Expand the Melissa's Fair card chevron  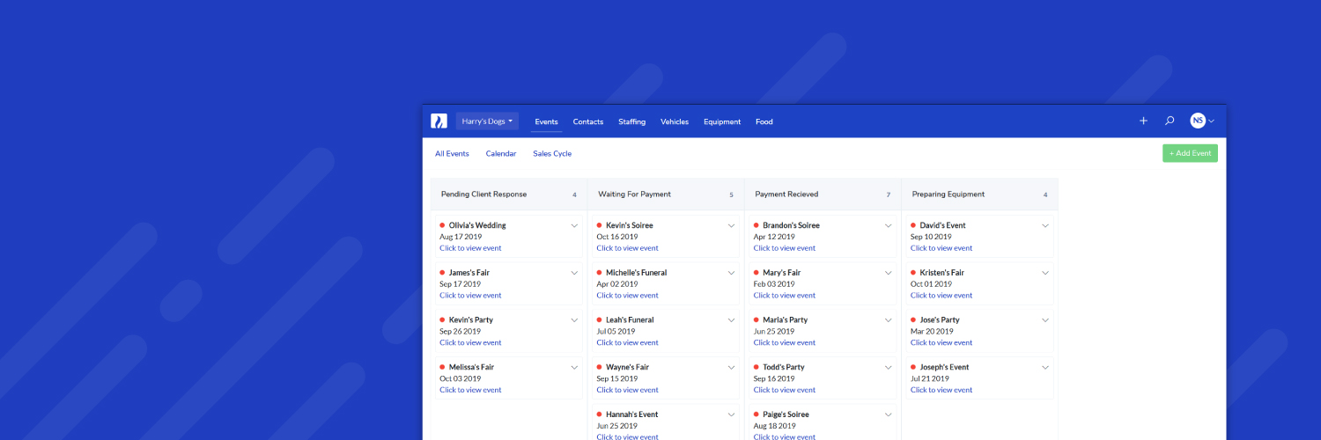click(x=574, y=367)
